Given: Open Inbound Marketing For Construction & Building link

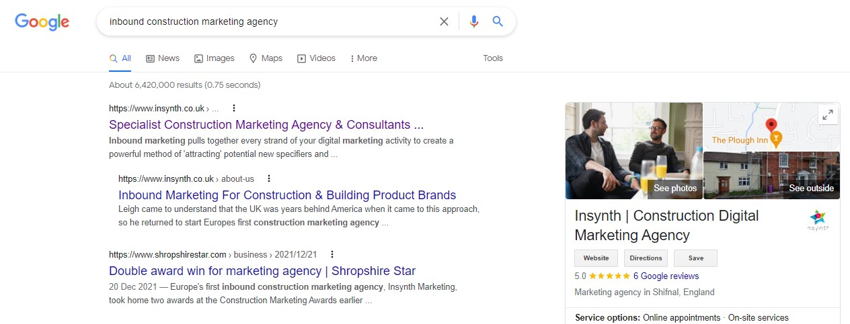Looking at the screenshot, I should click(287, 195).
